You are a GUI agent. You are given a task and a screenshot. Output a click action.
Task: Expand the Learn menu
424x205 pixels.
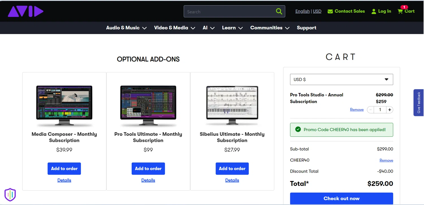(232, 28)
